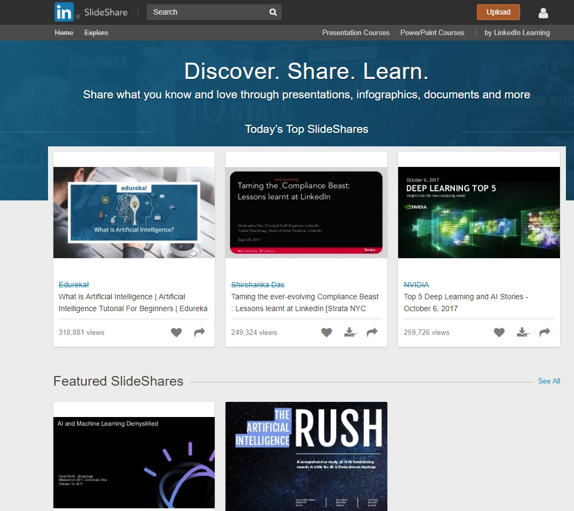574x511 pixels.
Task: Open the Edureka! author link
Action: (x=73, y=285)
